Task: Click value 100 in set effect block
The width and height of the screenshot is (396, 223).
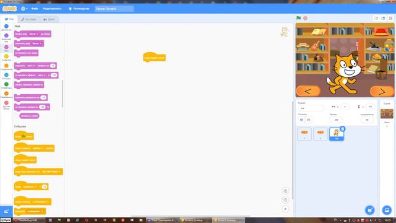Action: click(x=54, y=75)
